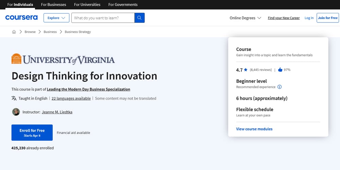Go to Business Strategy breadcrumb
Image resolution: width=340 pixels, height=170 pixels.
click(78, 32)
